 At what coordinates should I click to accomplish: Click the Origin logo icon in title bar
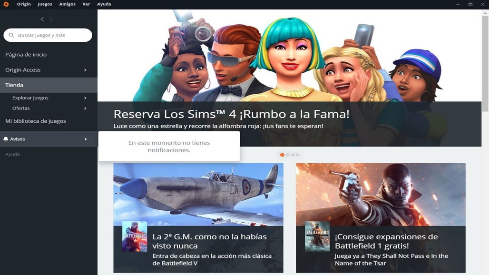tap(6, 4)
